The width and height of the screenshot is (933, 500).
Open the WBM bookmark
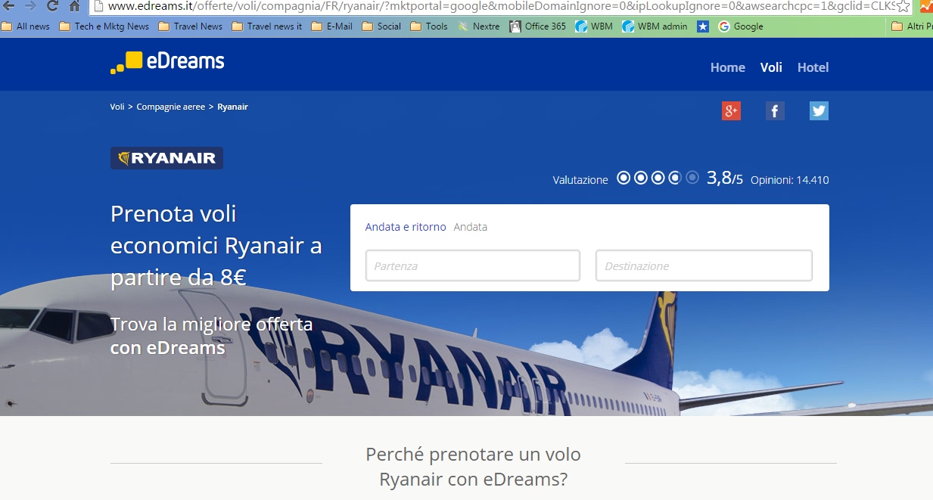click(x=594, y=26)
